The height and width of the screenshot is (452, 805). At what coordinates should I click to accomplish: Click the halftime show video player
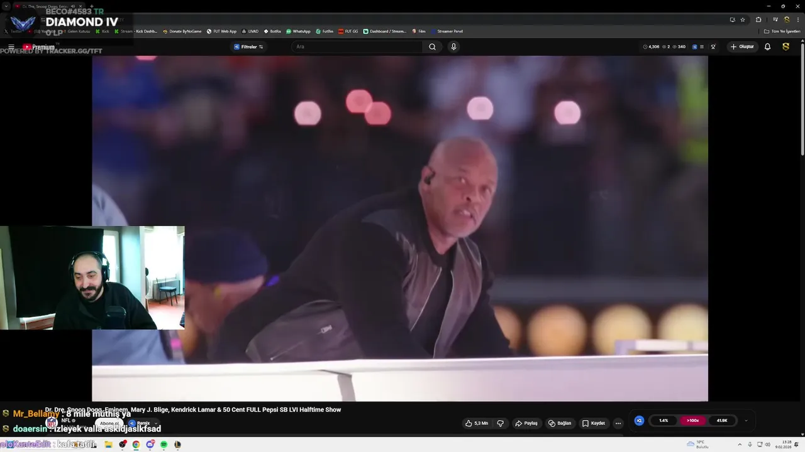click(x=400, y=228)
